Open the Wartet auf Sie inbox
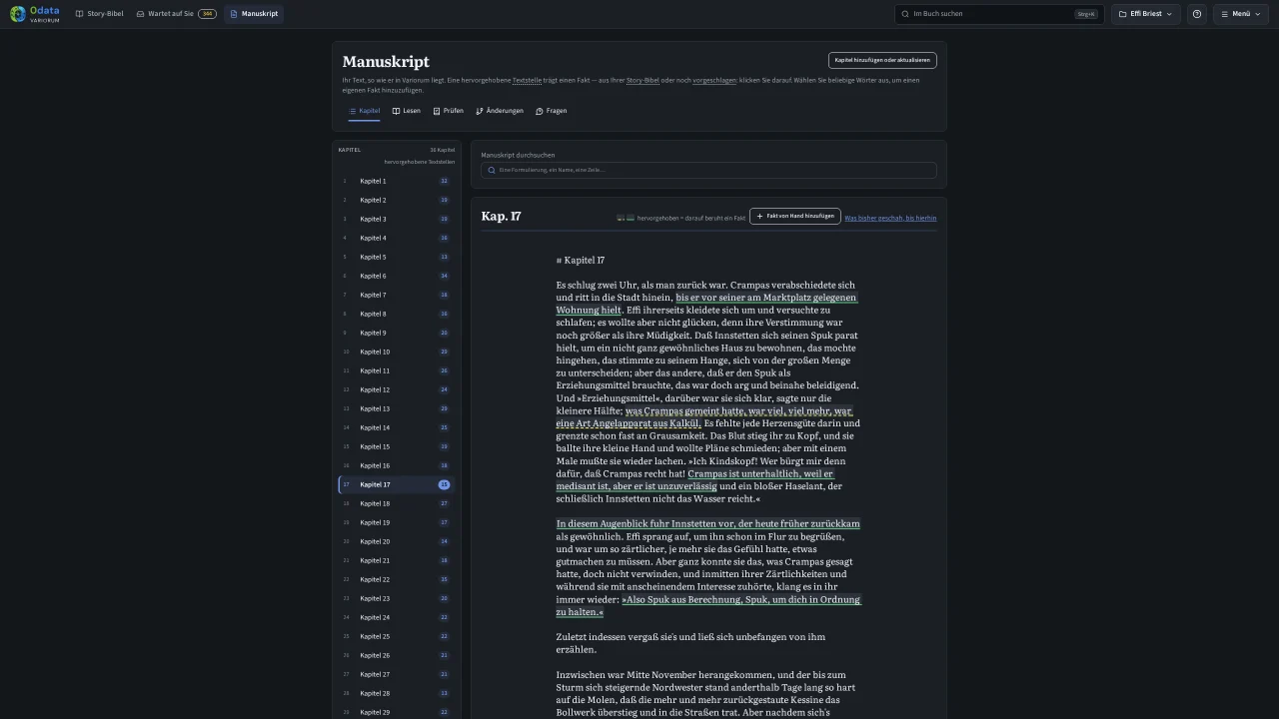This screenshot has height=719, width=1279. (x=176, y=14)
